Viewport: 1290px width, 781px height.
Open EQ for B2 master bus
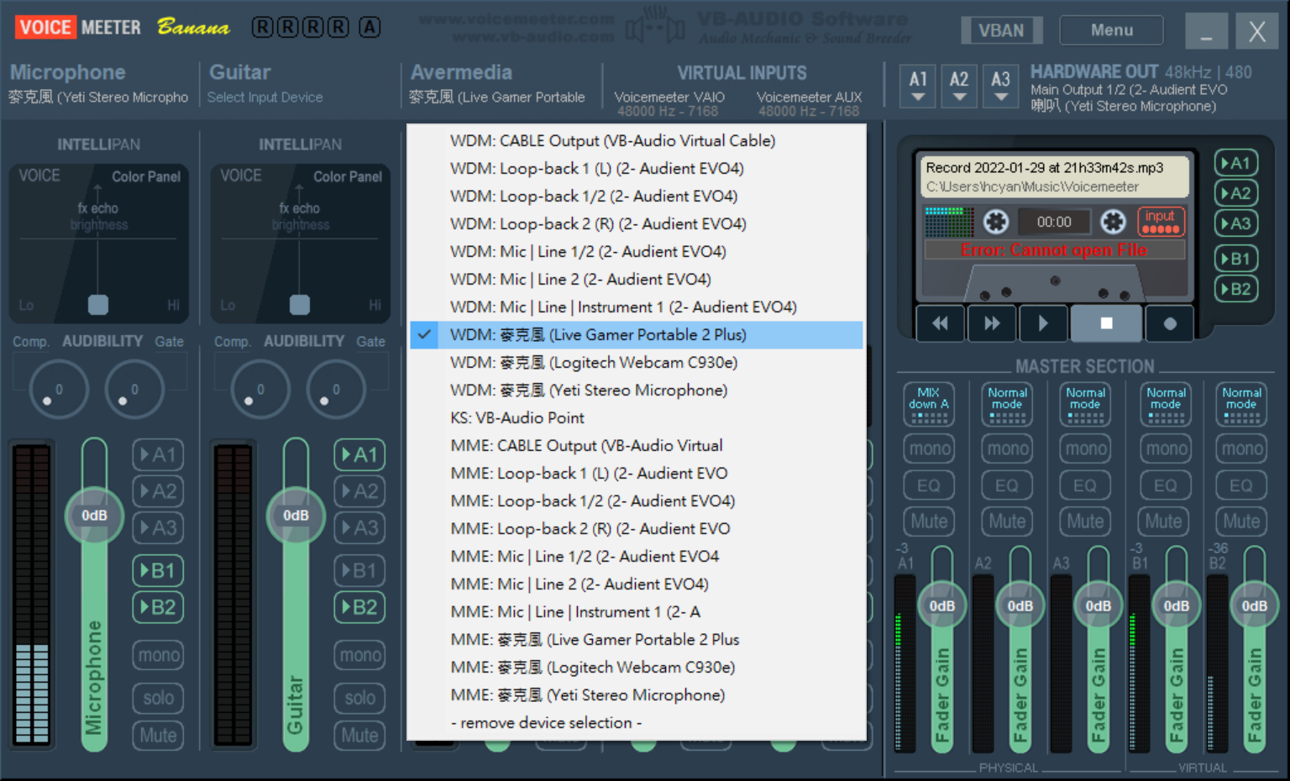pyautogui.click(x=1241, y=485)
